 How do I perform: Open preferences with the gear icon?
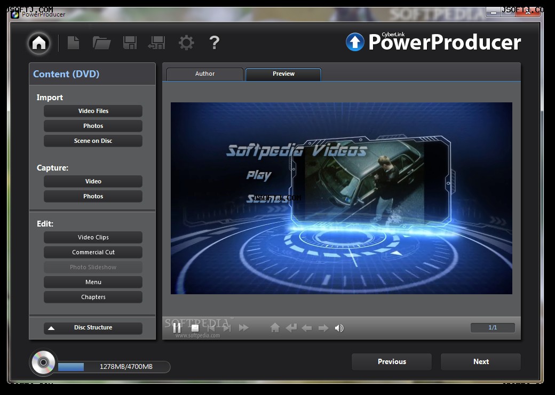coord(186,43)
